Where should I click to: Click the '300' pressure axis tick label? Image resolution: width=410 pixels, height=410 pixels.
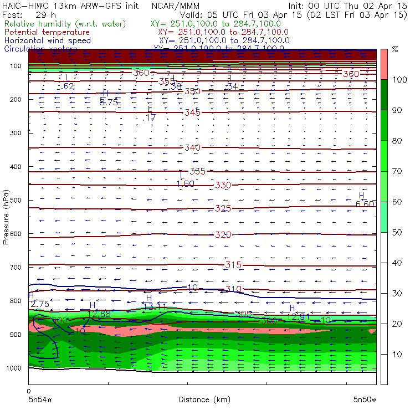click(x=16, y=133)
